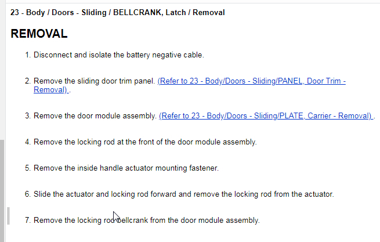Screen dimensions: 380x242
Task: Open the Door Trim panel removal link
Action: tap(251, 81)
